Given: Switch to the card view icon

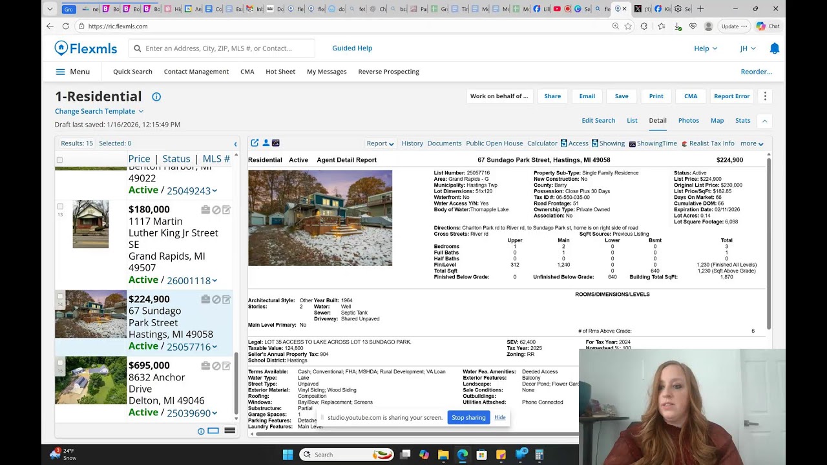Looking at the screenshot, I should click(213, 431).
